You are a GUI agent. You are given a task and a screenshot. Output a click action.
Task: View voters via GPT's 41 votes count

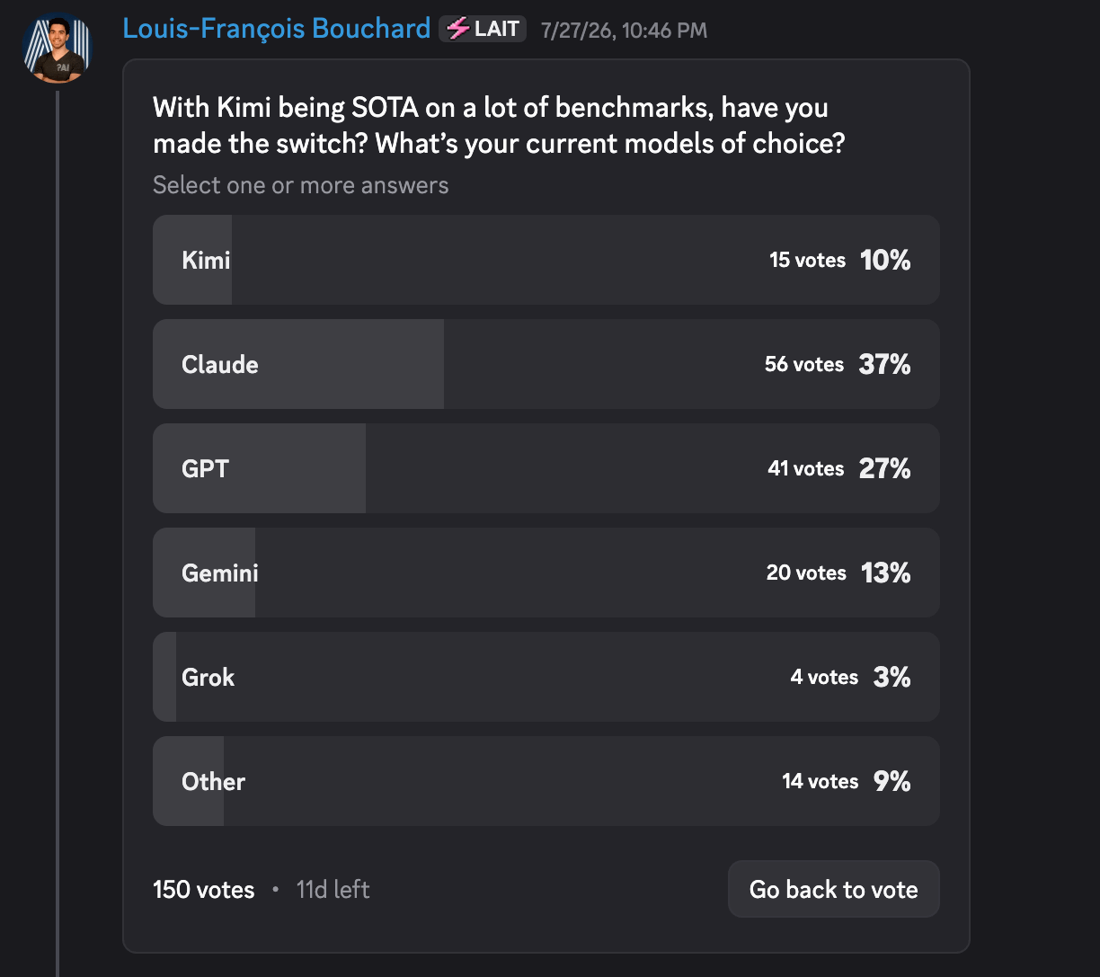(806, 468)
